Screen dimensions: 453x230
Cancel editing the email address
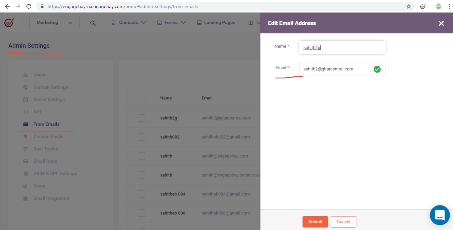click(343, 222)
